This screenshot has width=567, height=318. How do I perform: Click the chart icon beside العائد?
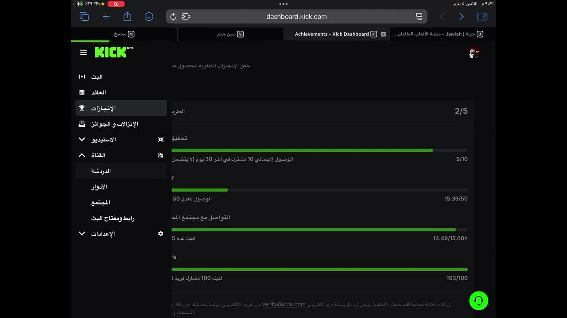(x=82, y=92)
